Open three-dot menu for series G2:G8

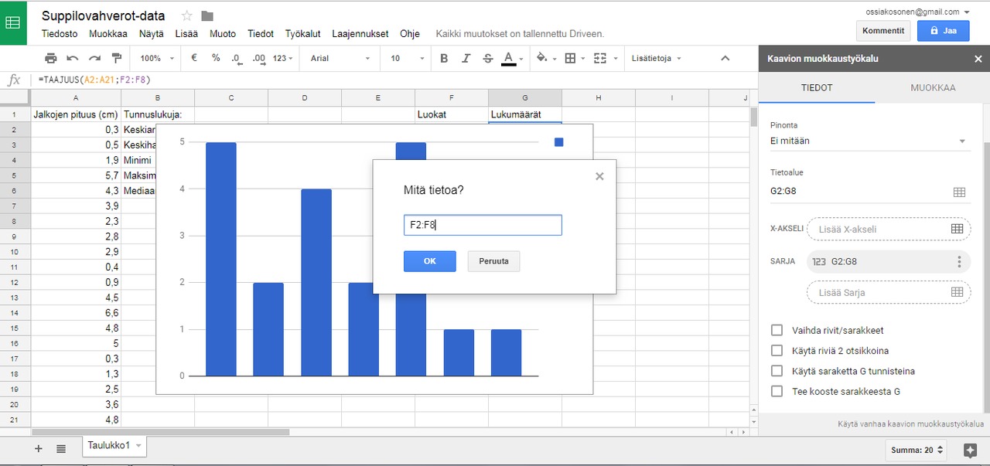pos(959,261)
